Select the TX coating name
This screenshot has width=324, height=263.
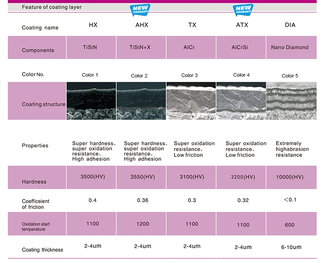click(x=192, y=25)
